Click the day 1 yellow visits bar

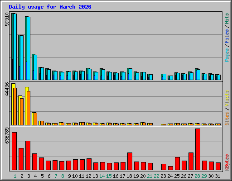click(x=13, y=104)
